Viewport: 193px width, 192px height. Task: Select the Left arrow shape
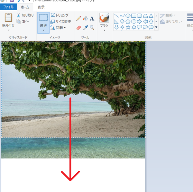point(145,22)
